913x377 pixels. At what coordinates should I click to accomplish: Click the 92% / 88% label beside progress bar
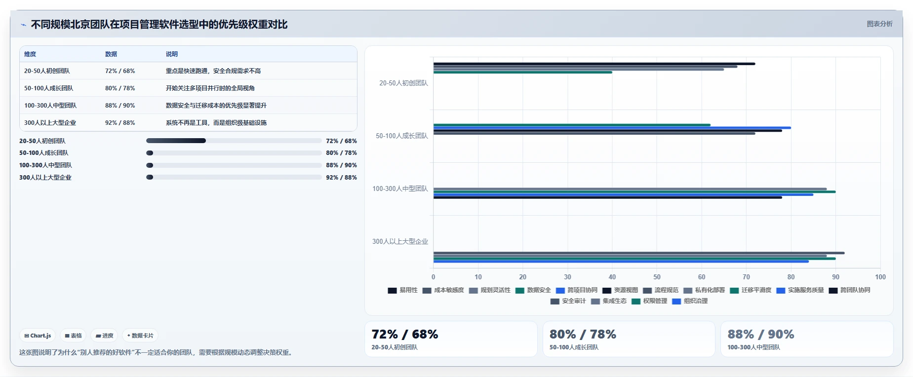click(341, 178)
